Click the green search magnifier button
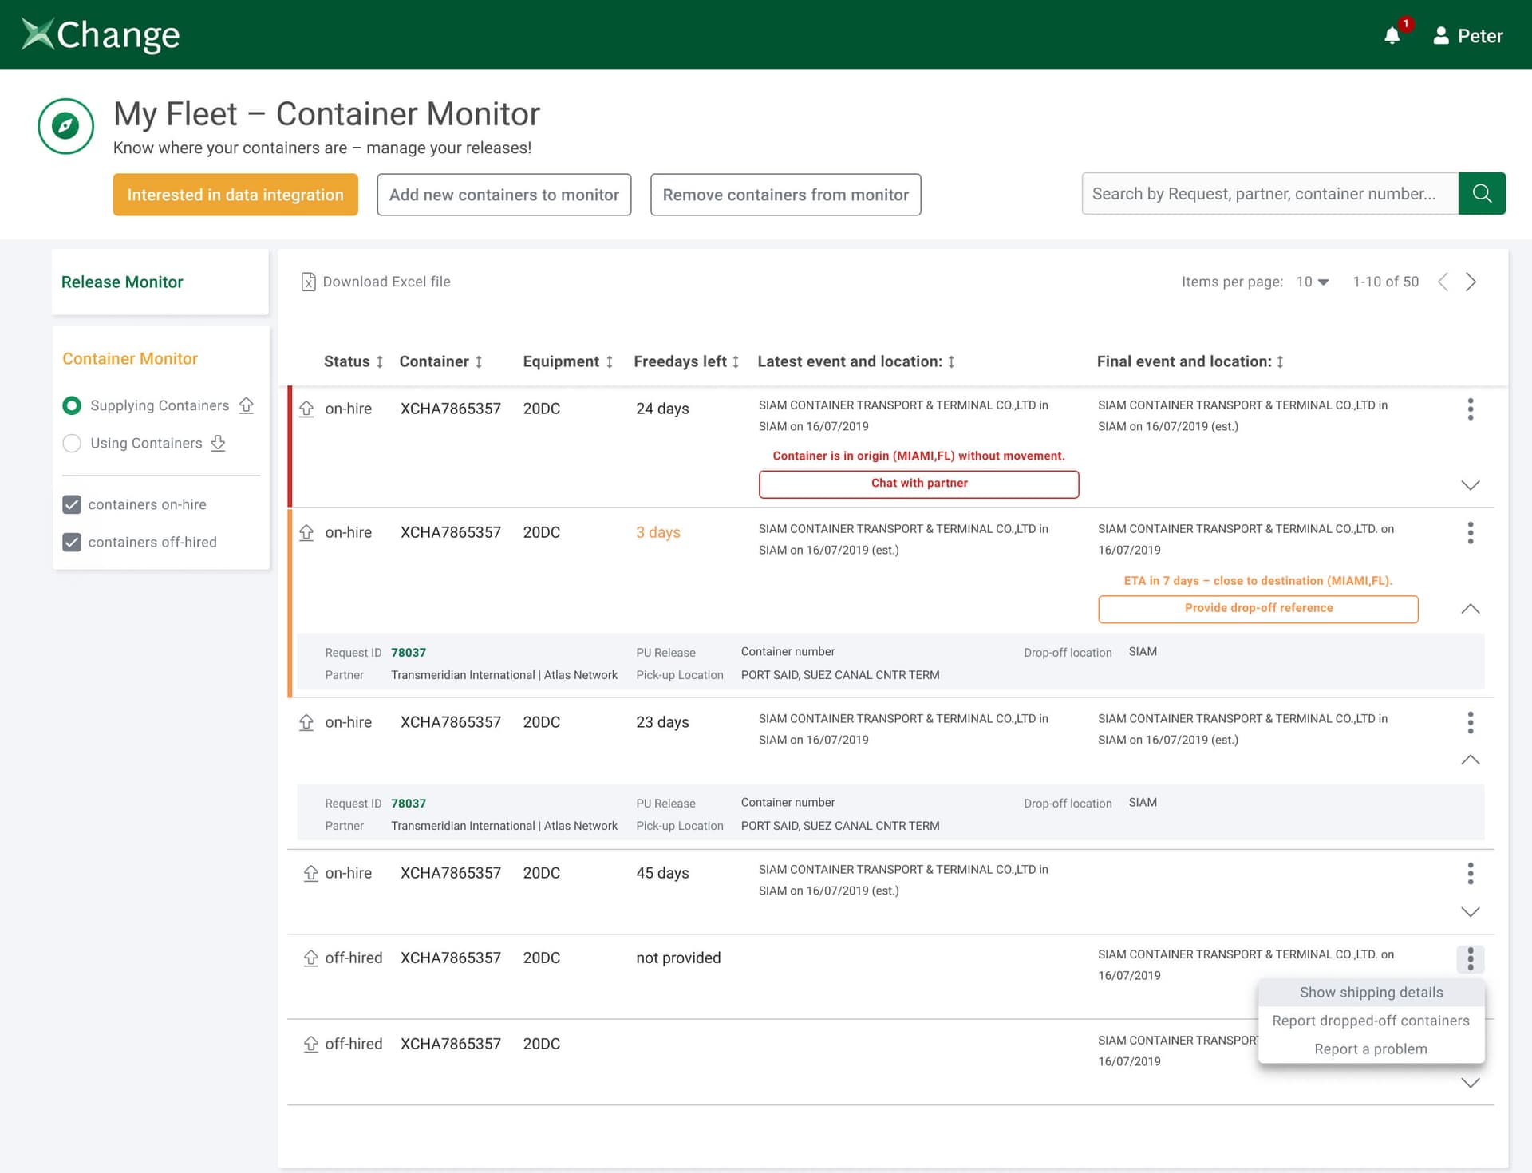Image resolution: width=1532 pixels, height=1173 pixels. [x=1482, y=194]
